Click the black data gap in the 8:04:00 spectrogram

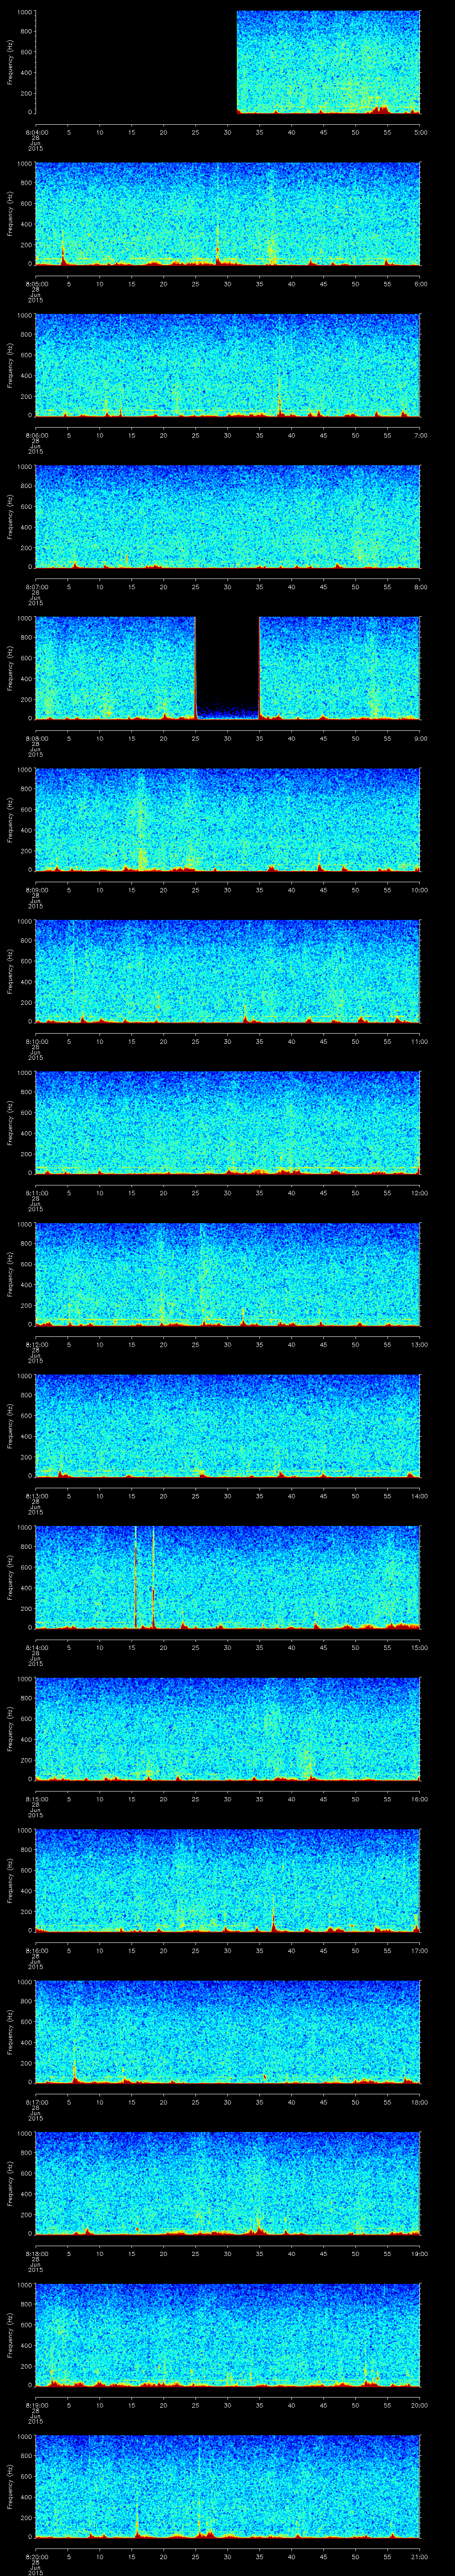pos(135,62)
